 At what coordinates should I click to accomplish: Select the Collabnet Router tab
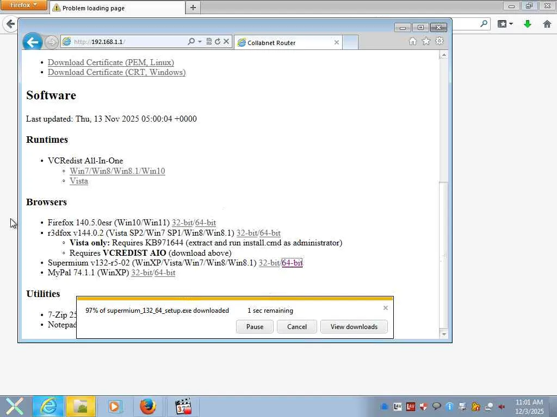(x=288, y=42)
